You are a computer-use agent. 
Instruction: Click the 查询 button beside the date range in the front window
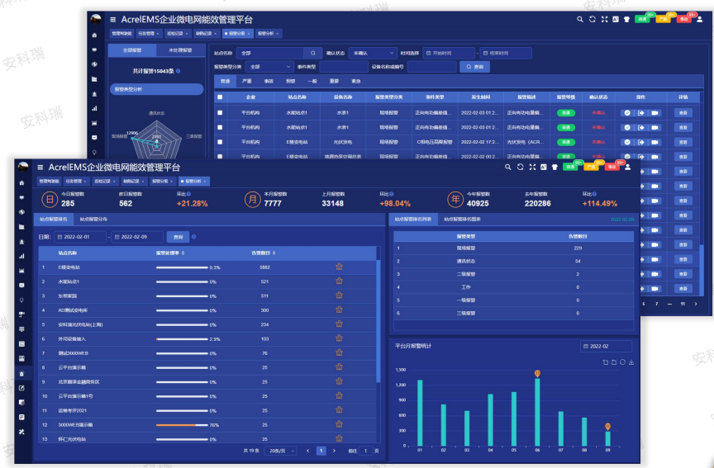click(x=178, y=237)
